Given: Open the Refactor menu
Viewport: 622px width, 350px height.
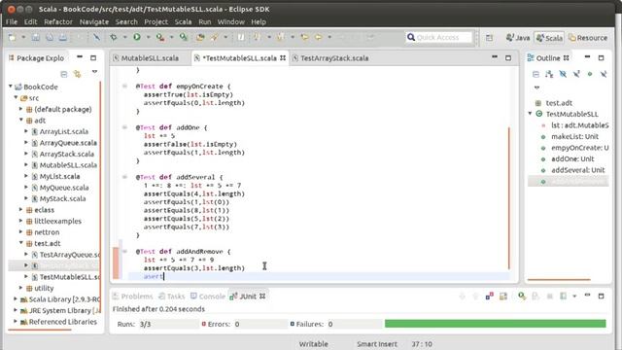Looking at the screenshot, I should pyautogui.click(x=58, y=21).
